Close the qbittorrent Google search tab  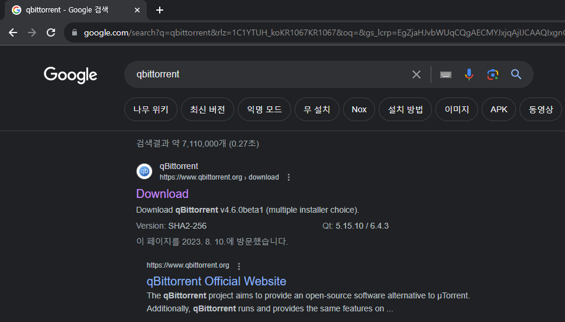click(x=137, y=10)
